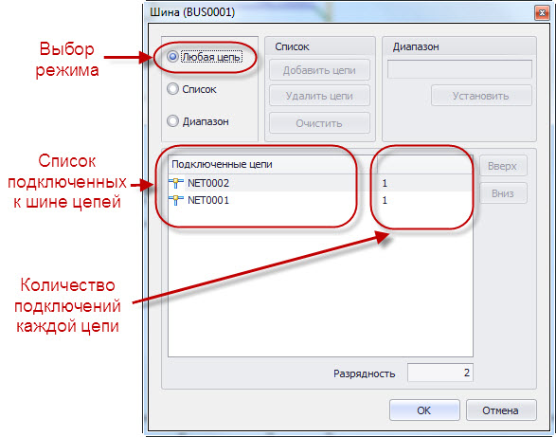Image resolution: width=556 pixels, height=437 pixels.
Task: Click the NET0001 net icon
Action: pyautogui.click(x=176, y=200)
